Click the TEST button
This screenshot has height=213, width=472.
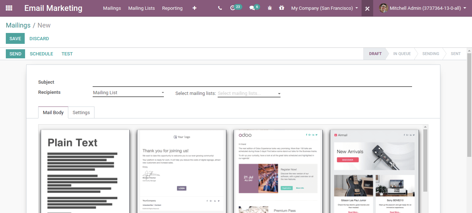(x=67, y=54)
